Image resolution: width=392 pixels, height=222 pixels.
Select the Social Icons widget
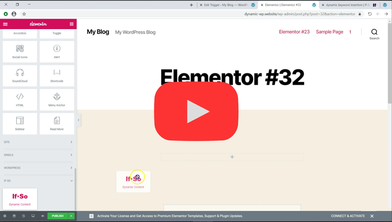click(20, 52)
